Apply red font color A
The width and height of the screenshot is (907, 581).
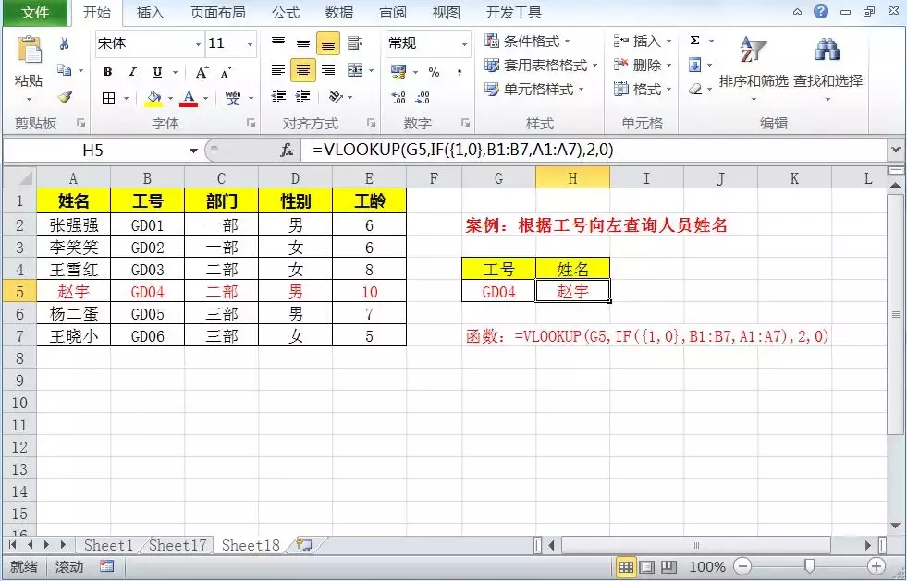pos(190,98)
